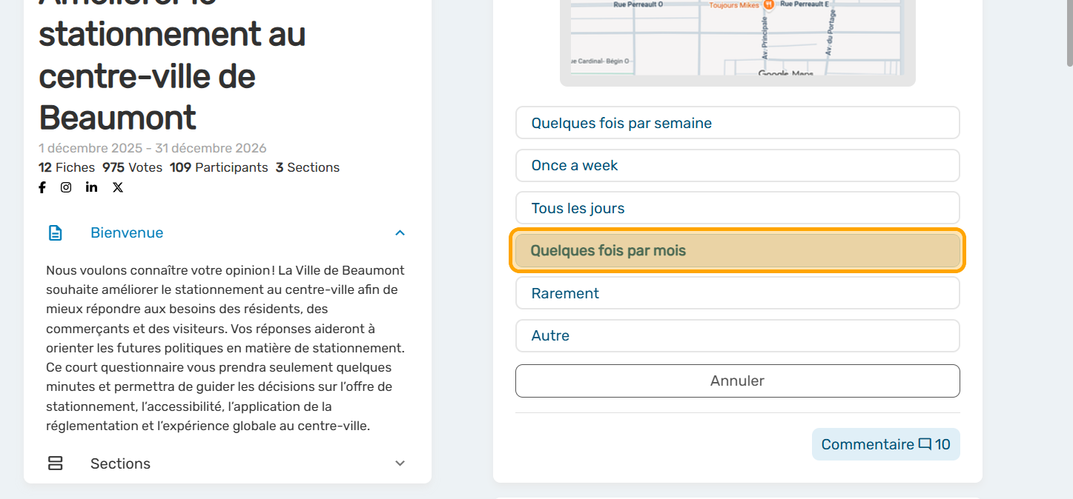Select the "Quelques fois par semaine" answer
1073x499 pixels.
(737, 123)
